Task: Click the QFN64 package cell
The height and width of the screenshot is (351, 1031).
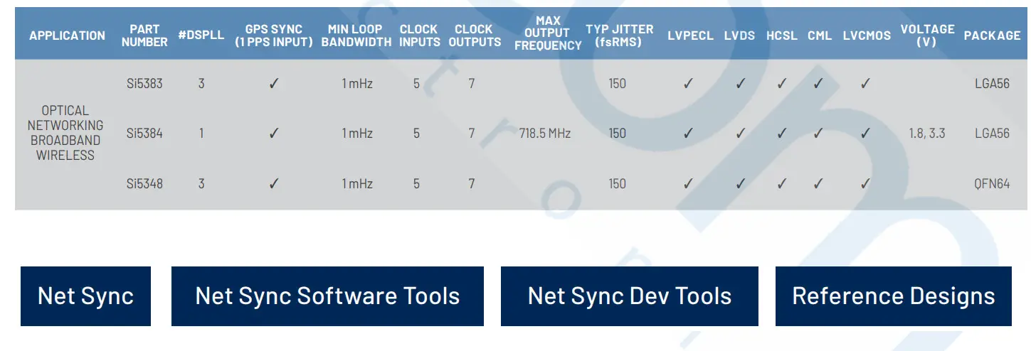Action: [x=992, y=183]
